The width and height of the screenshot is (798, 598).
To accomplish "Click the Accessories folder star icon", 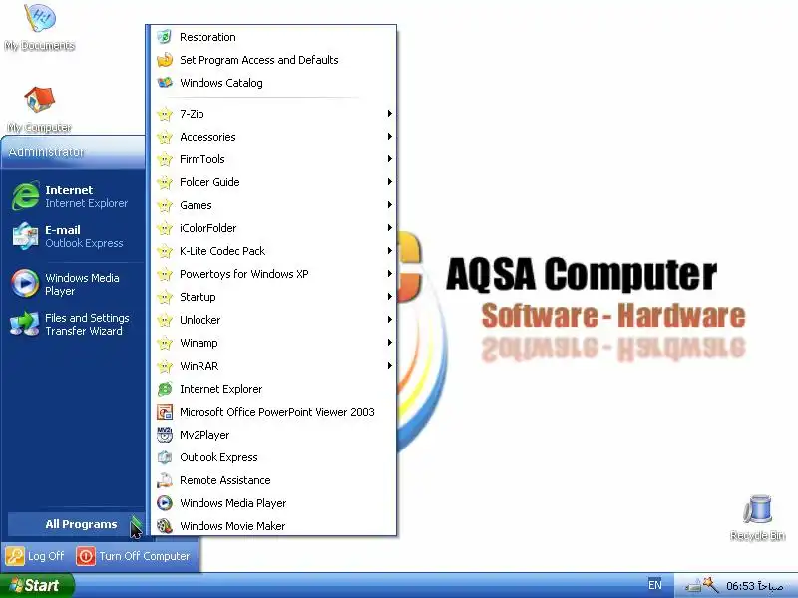I will click(165, 137).
